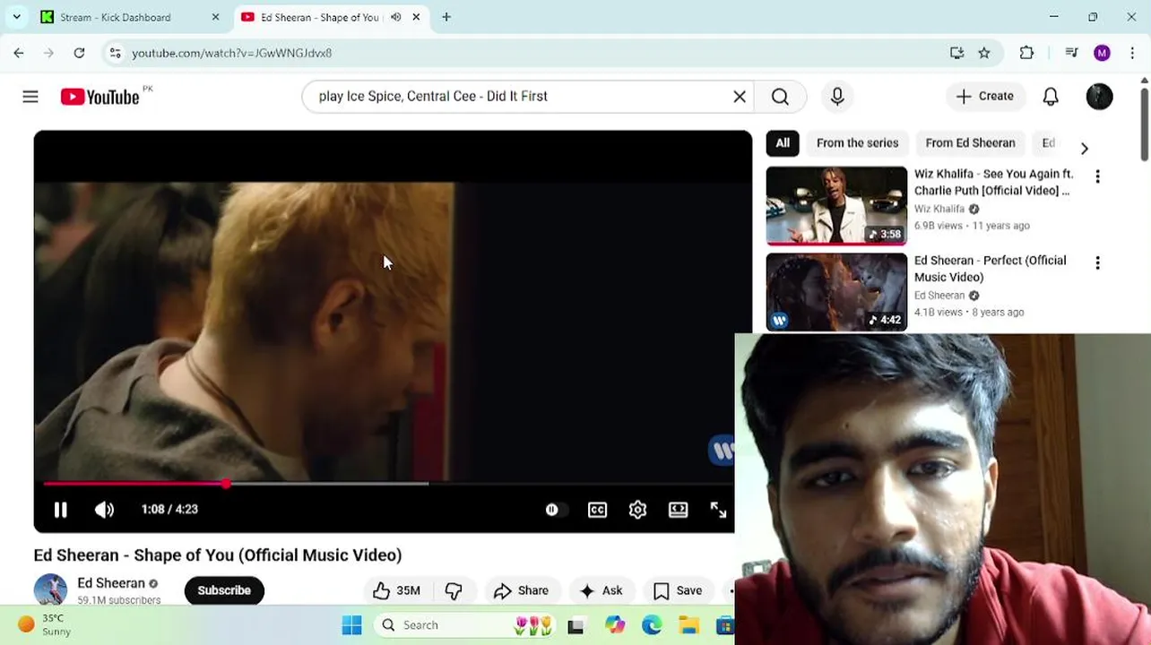
Task: Pause the video
Action: pos(61,510)
